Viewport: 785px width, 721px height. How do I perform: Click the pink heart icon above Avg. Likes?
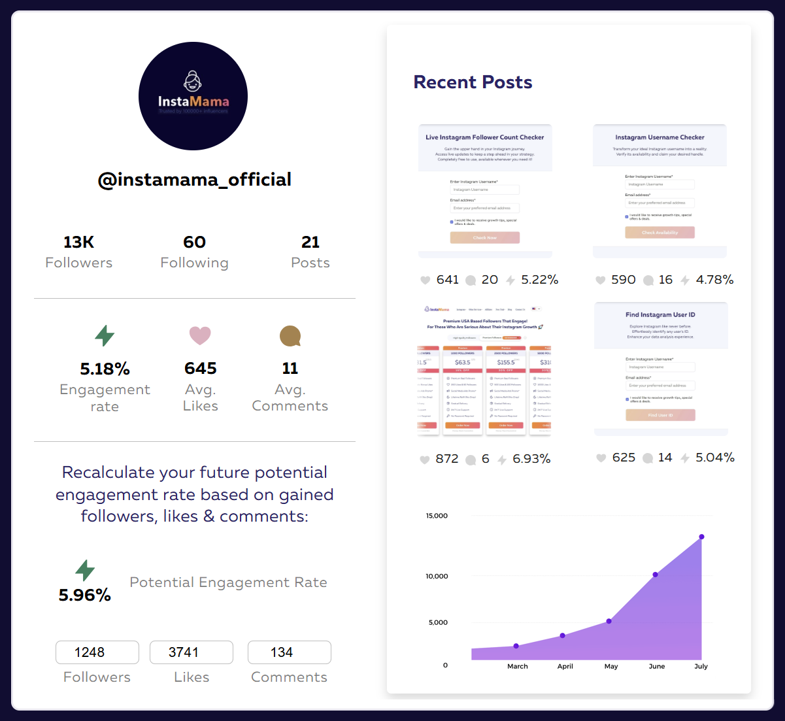(200, 335)
